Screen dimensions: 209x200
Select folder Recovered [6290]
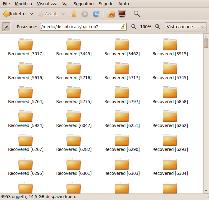pyautogui.click(x=122, y=143)
